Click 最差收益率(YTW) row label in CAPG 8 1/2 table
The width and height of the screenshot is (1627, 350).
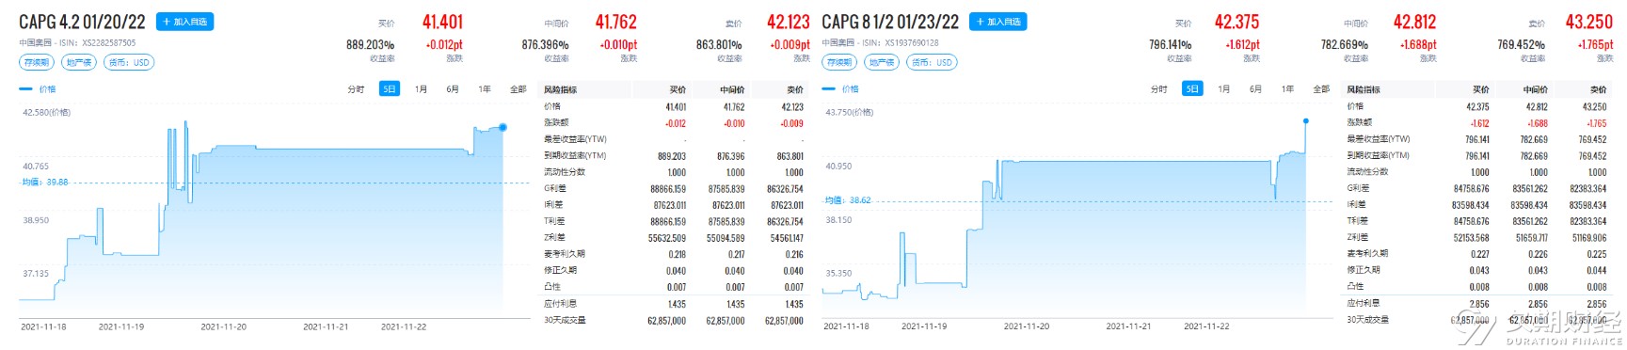tap(1379, 139)
